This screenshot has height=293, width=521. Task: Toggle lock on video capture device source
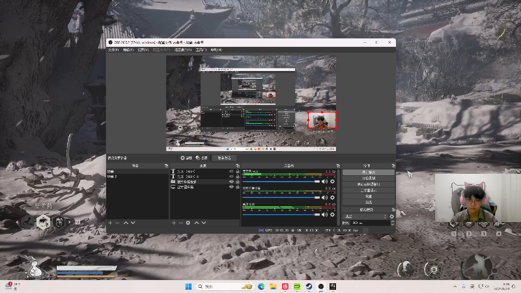pos(238,182)
